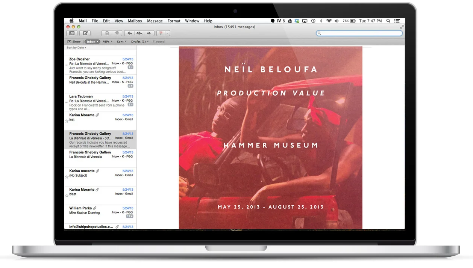Open the Wi-Fi menu bar icon
This screenshot has width=473, height=268.
pos(329,21)
